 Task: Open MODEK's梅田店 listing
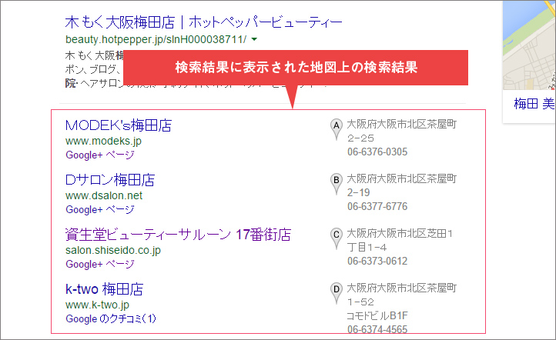pyautogui.click(x=119, y=125)
